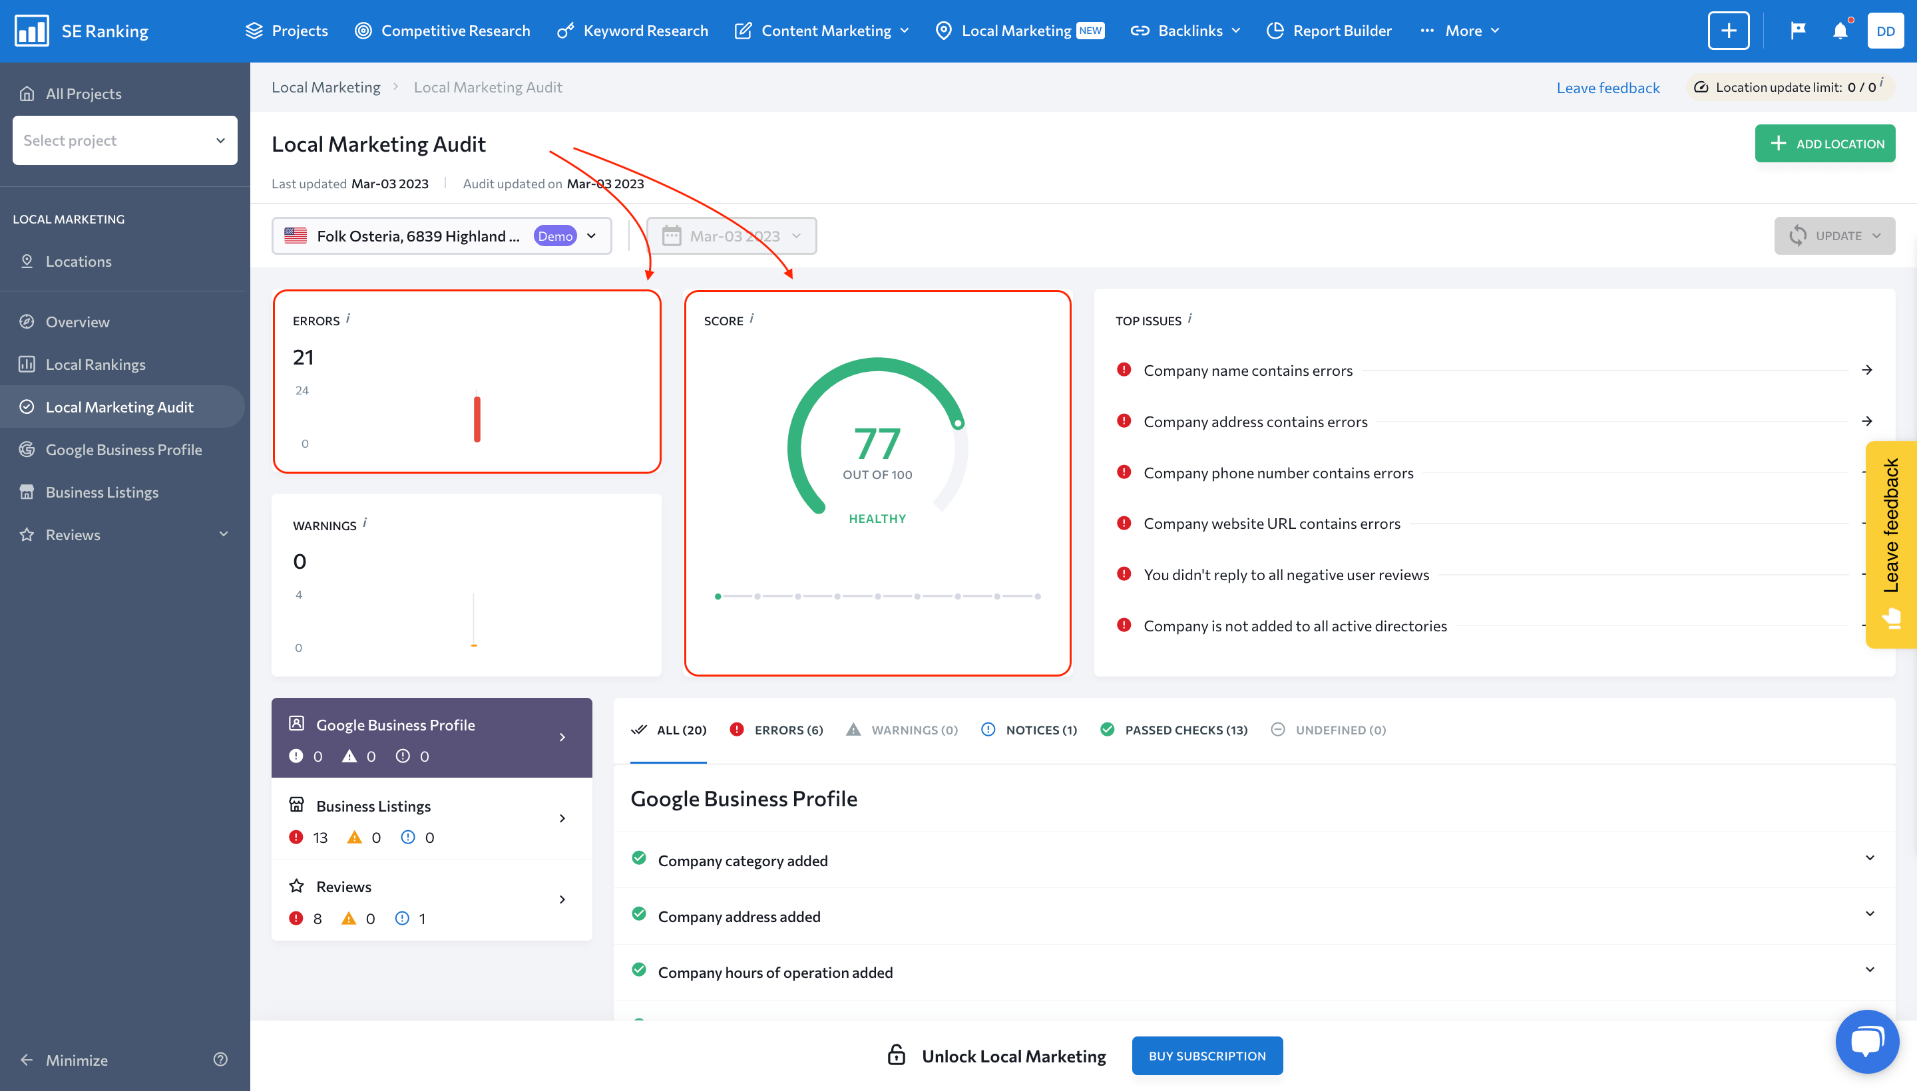Open the live chat bubble
This screenshot has height=1091, width=1917.
click(1867, 1042)
